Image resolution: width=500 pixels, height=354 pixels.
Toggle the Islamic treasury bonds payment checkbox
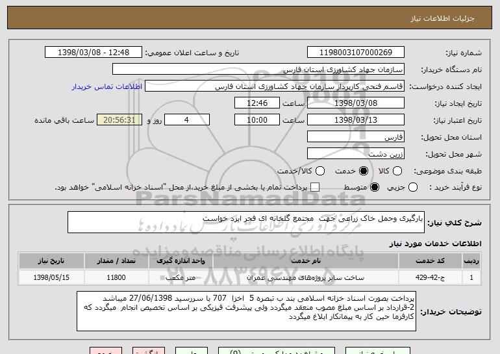click(315, 187)
